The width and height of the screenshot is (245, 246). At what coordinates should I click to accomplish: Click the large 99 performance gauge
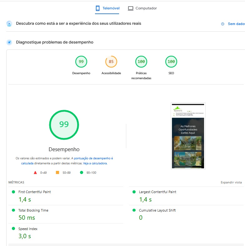click(x=64, y=125)
